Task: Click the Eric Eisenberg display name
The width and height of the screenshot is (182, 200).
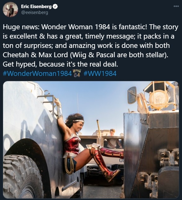Action: coord(36,7)
